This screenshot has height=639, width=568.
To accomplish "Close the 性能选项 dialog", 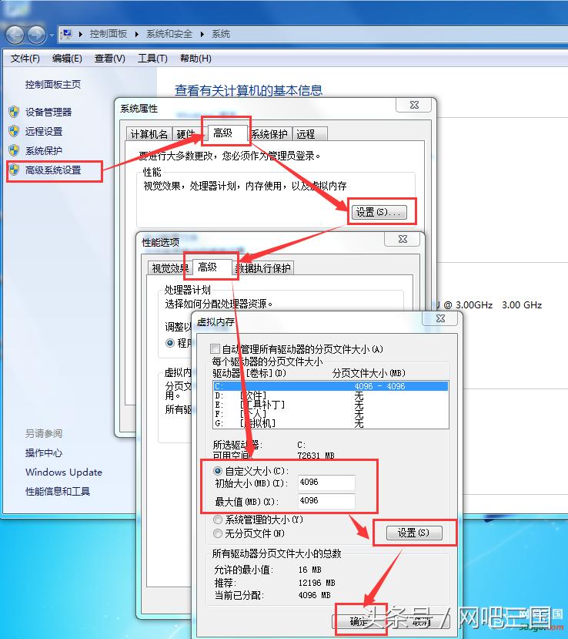I will [x=403, y=239].
